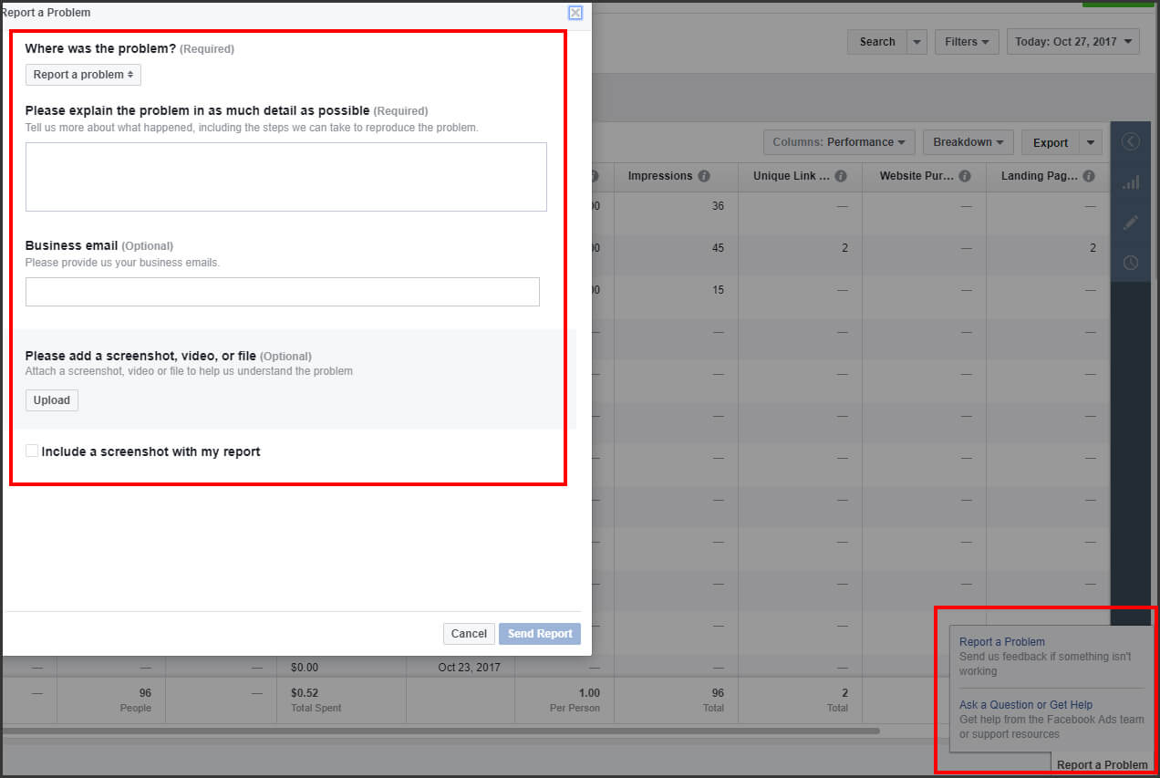Click the info icon beside Website Pur... column
This screenshot has height=778, width=1160.
tap(964, 176)
